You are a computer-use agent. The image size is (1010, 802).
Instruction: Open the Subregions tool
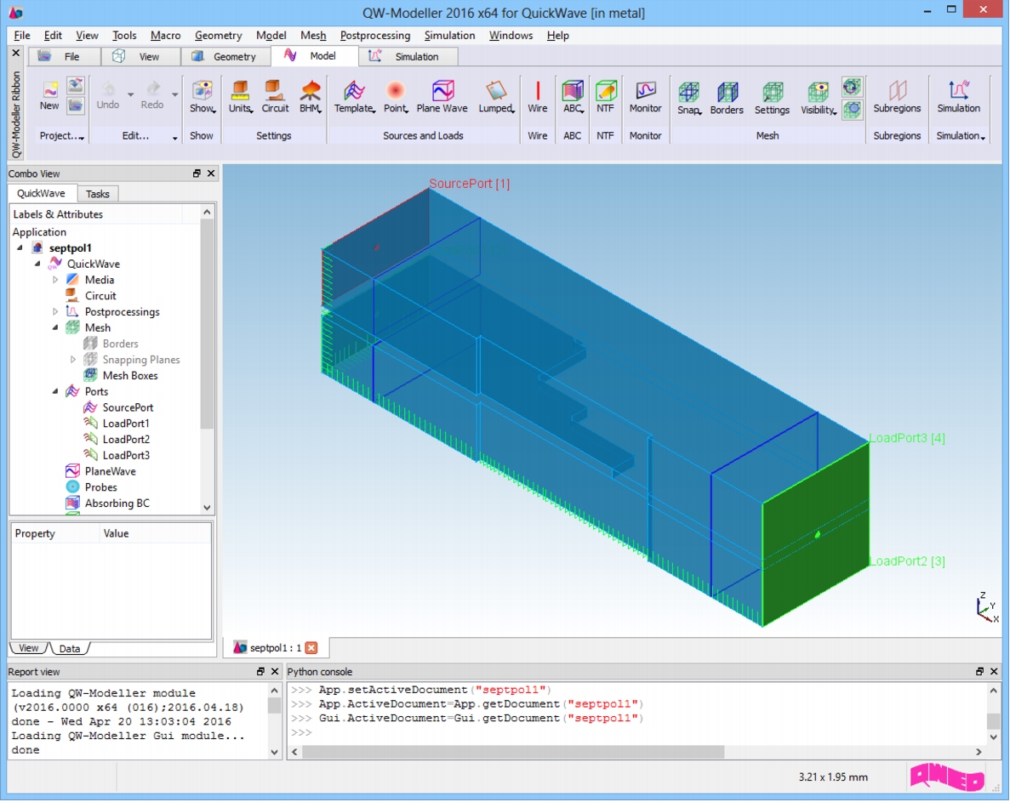(x=897, y=97)
